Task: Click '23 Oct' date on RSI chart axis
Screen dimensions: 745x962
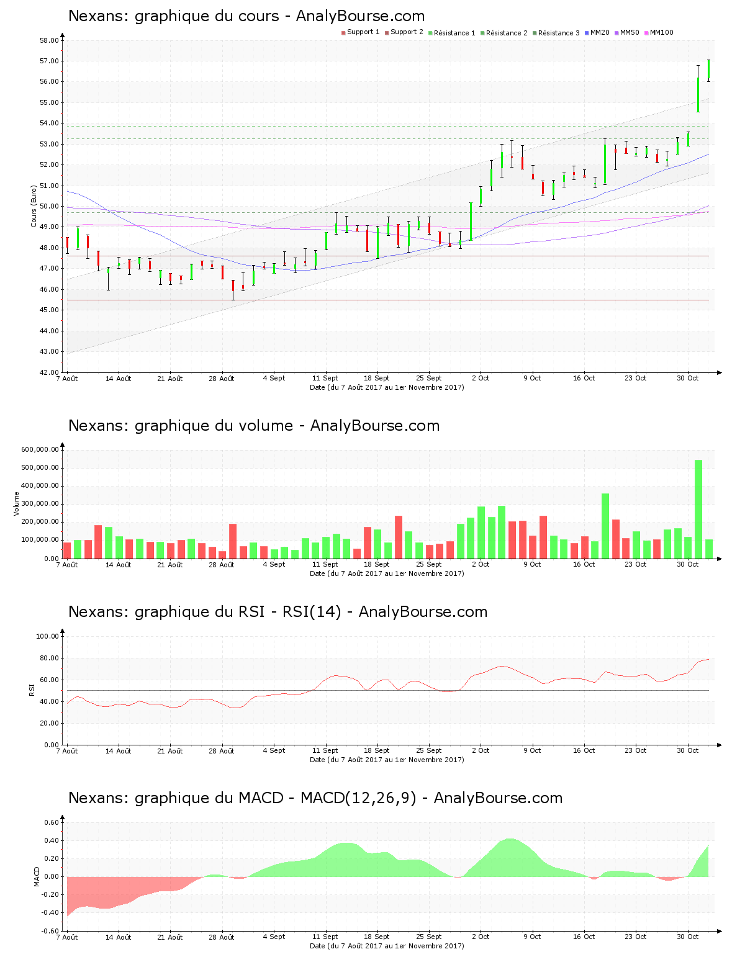Action: (x=636, y=750)
